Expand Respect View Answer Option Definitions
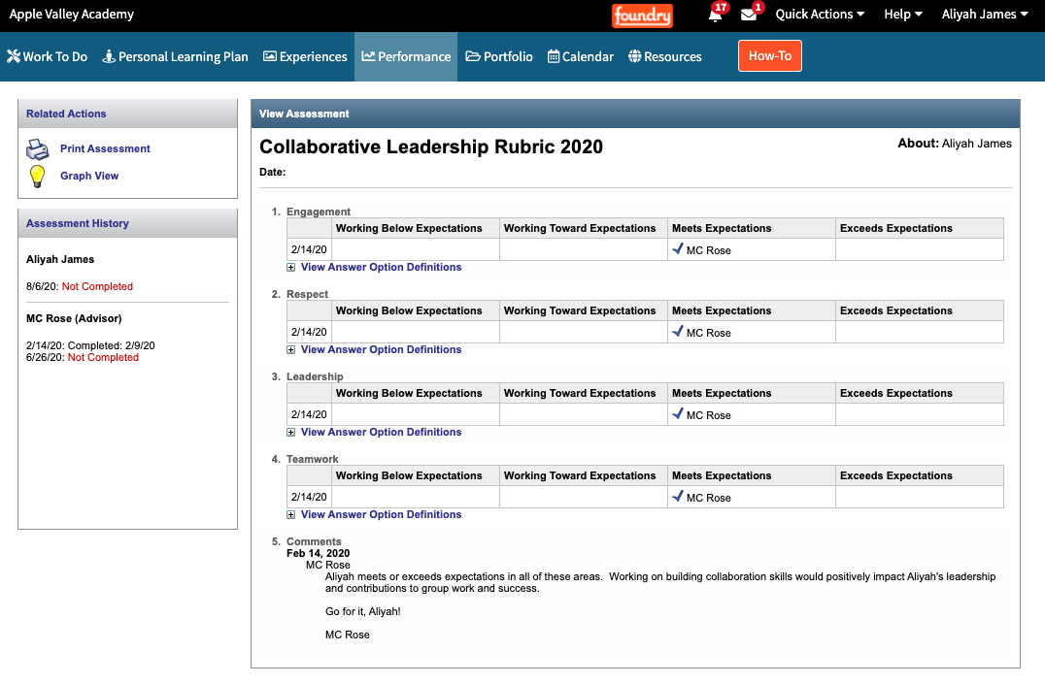The image size is (1045, 684). pos(381,349)
